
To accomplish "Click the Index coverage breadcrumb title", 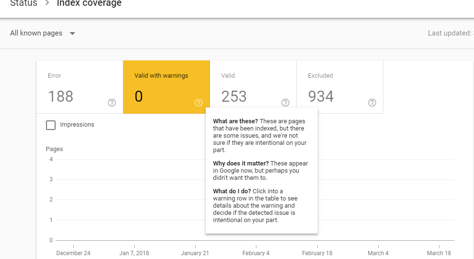I will pyautogui.click(x=89, y=3).
